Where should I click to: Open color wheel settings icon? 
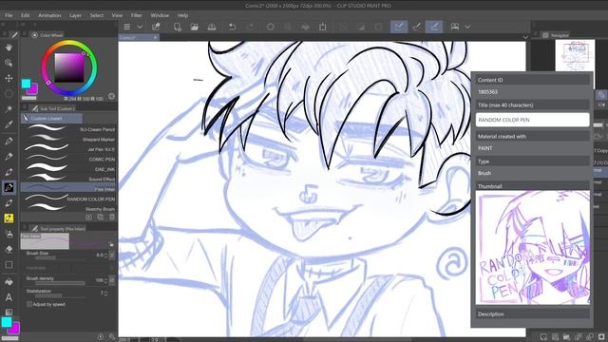point(111,96)
